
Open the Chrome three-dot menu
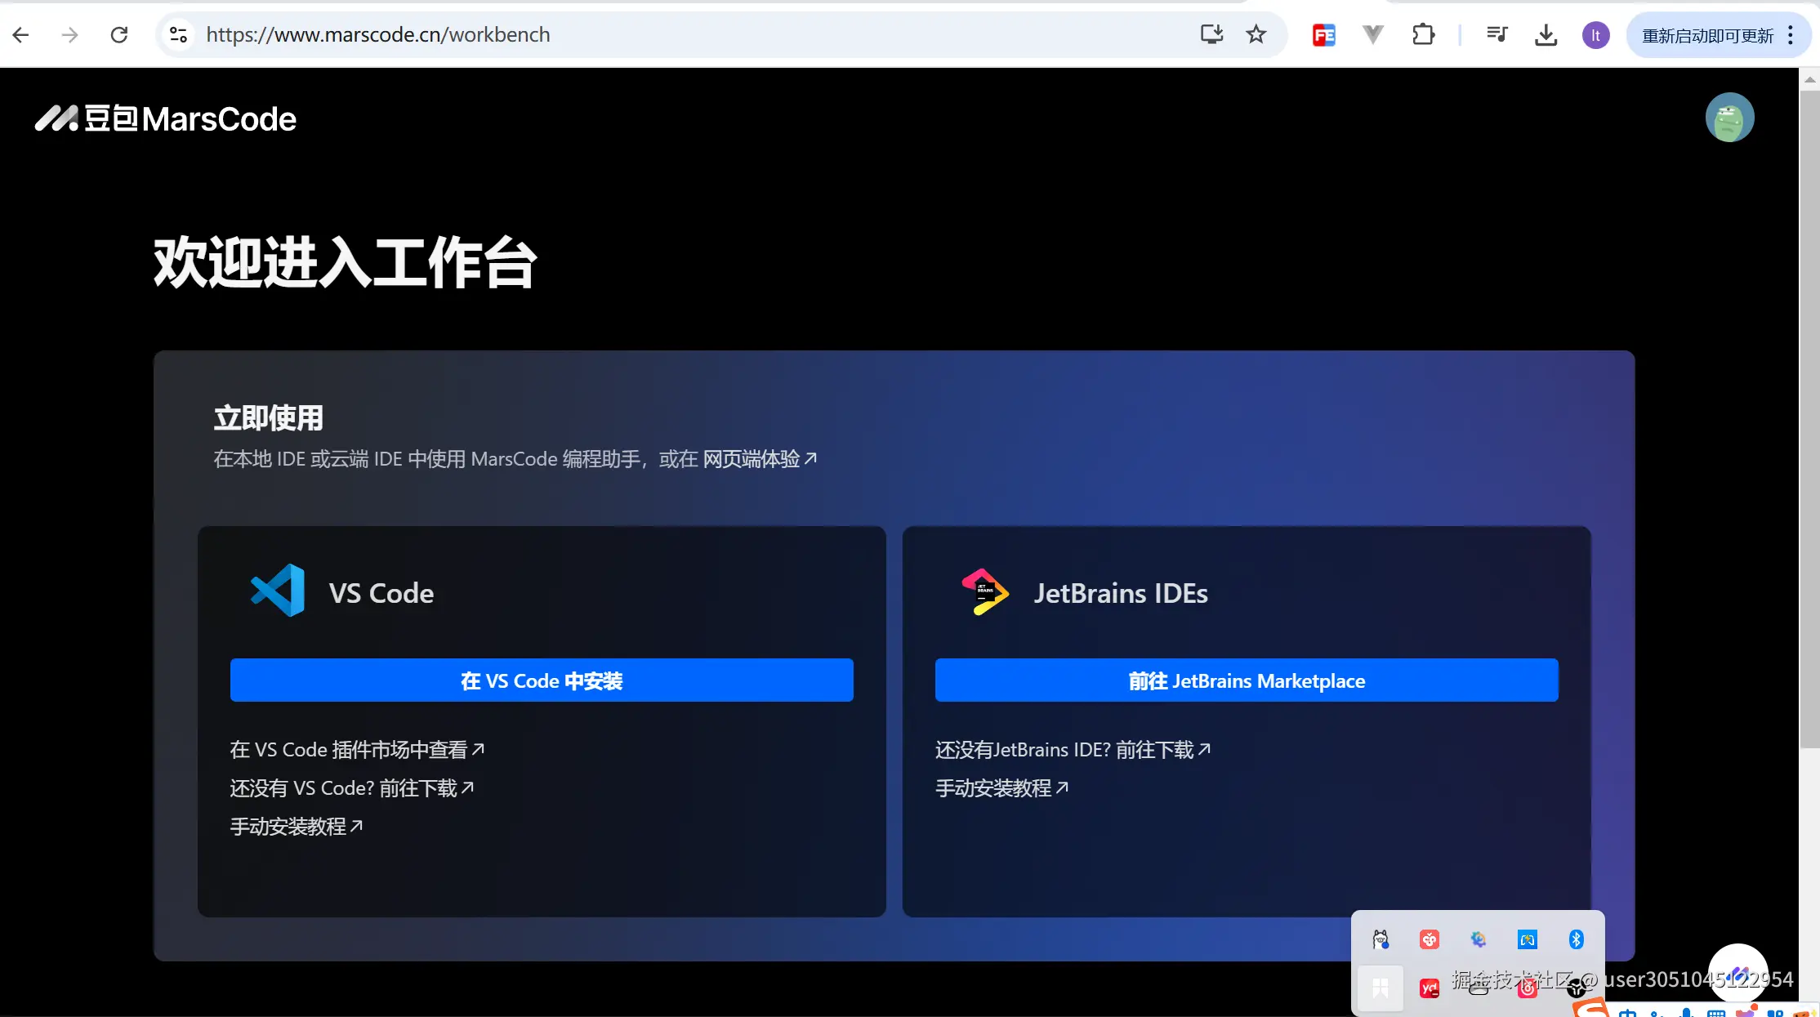1791,35
